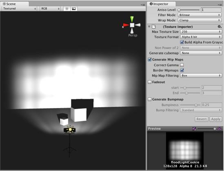
Task: Open Mip Map Filtering Box dropdown
Action: pyautogui.click(x=201, y=76)
